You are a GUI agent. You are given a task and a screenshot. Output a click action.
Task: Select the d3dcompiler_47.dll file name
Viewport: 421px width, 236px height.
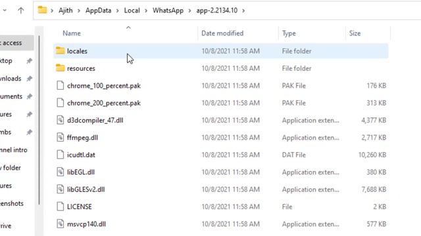(95, 121)
